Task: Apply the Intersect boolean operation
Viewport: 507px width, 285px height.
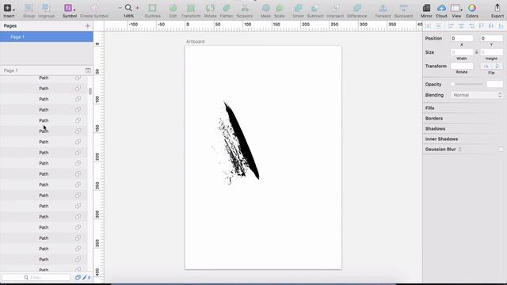Action: [x=335, y=8]
